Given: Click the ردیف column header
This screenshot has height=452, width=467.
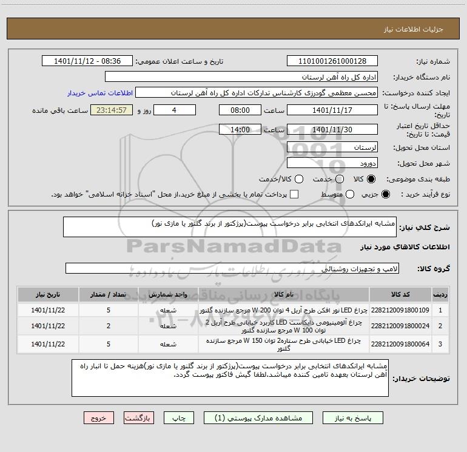Looking at the screenshot, I should (x=440, y=295).
